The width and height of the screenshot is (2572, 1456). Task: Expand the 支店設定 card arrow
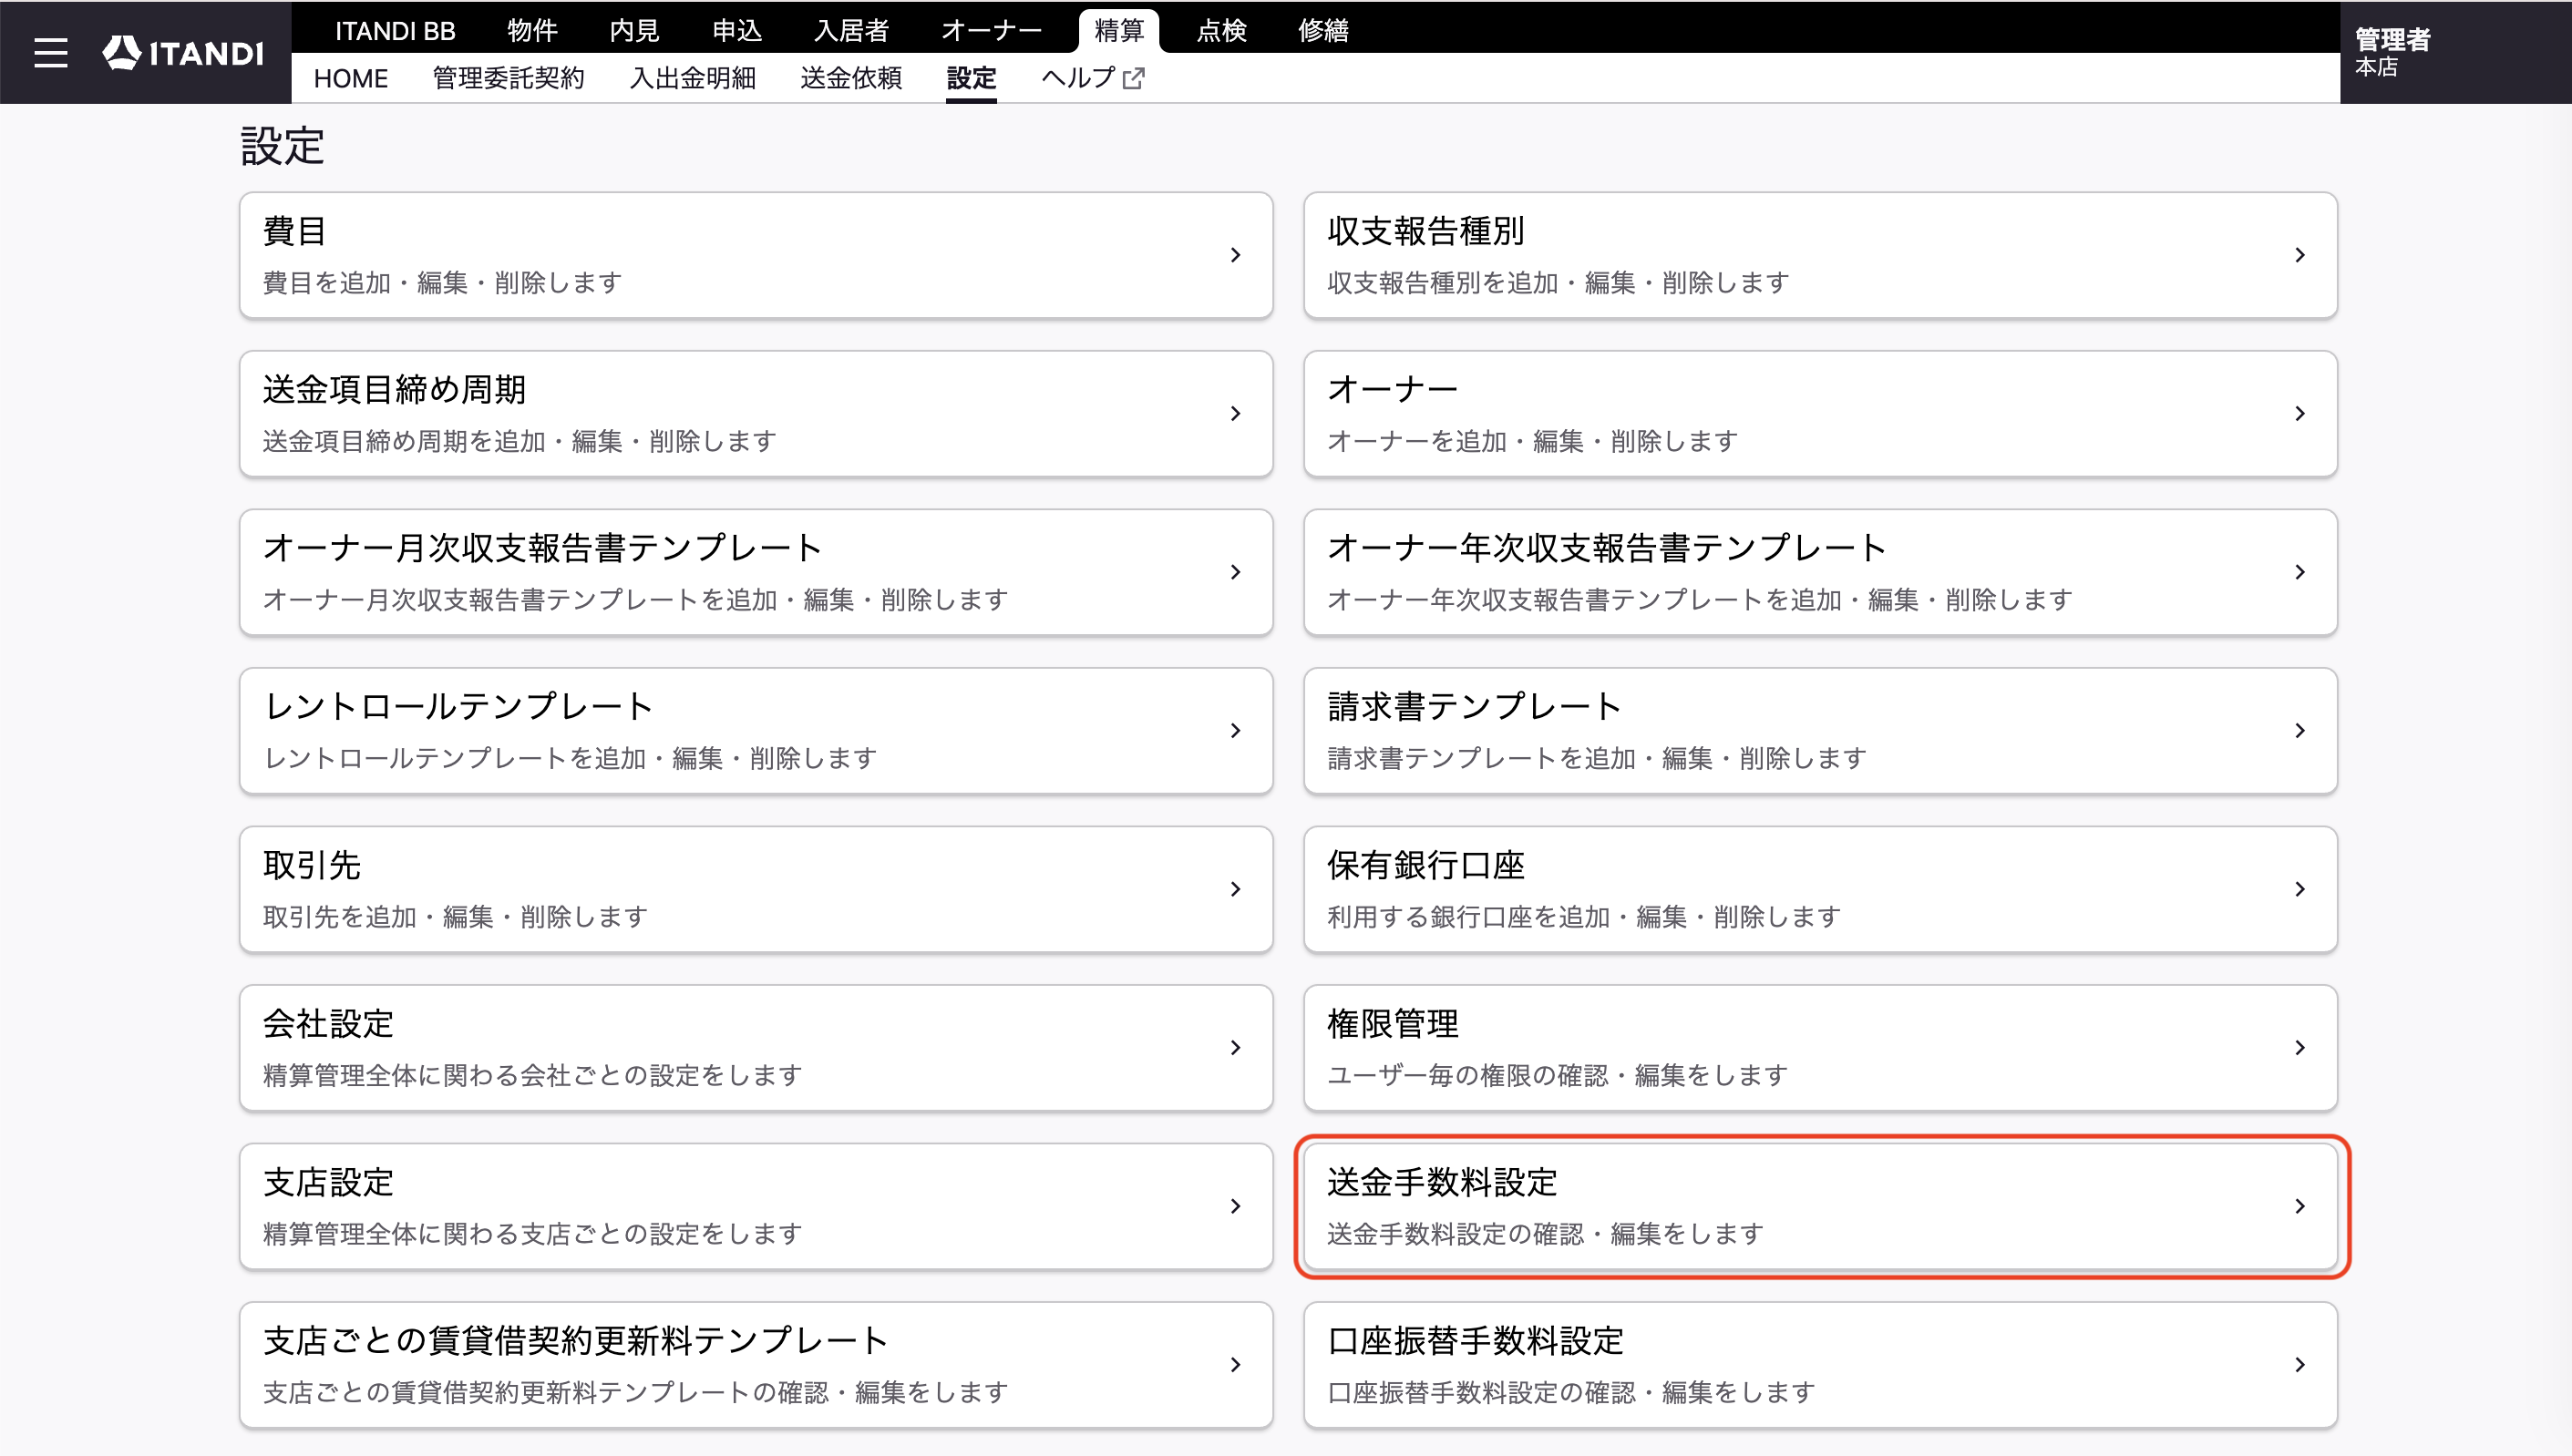(1235, 1206)
